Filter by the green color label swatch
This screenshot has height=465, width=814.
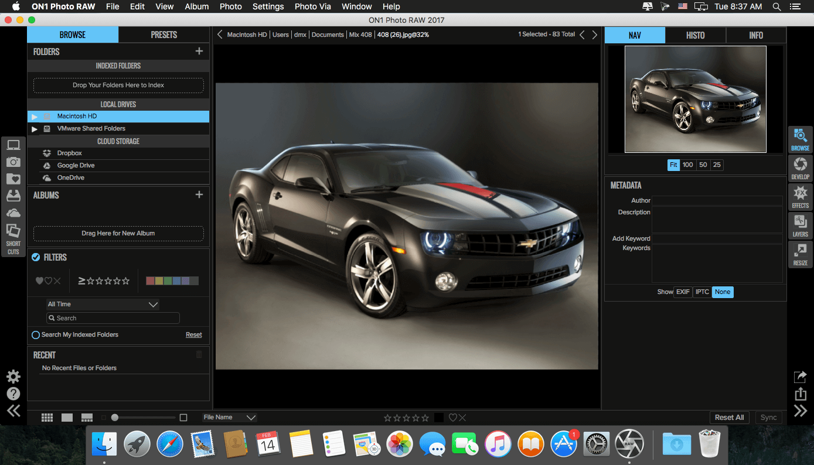(168, 281)
